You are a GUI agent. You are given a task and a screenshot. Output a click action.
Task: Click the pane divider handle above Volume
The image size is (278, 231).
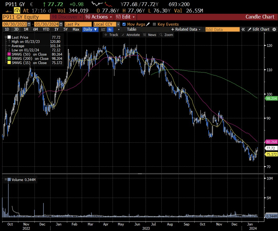tap(140, 174)
